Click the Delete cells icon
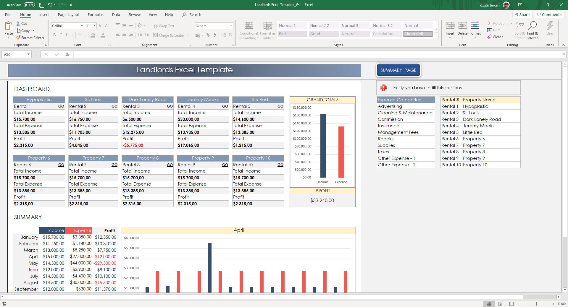568x307 pixels. point(462,26)
